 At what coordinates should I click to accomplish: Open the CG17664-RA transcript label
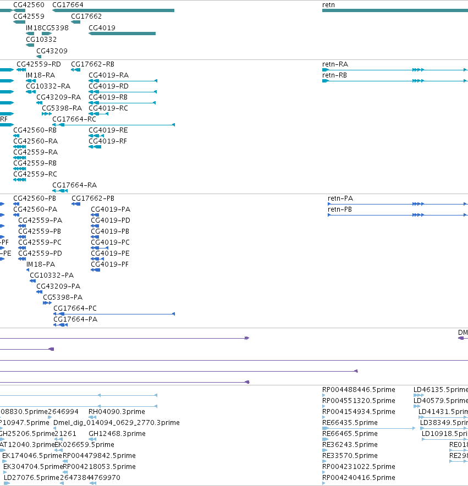[x=75, y=185]
